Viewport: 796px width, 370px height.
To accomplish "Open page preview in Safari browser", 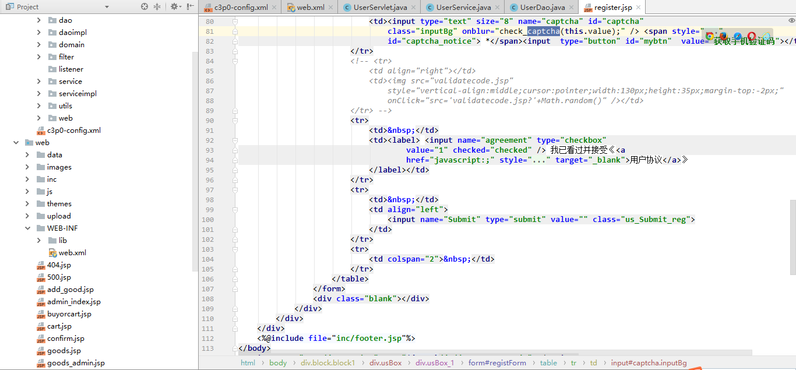I will (x=738, y=36).
